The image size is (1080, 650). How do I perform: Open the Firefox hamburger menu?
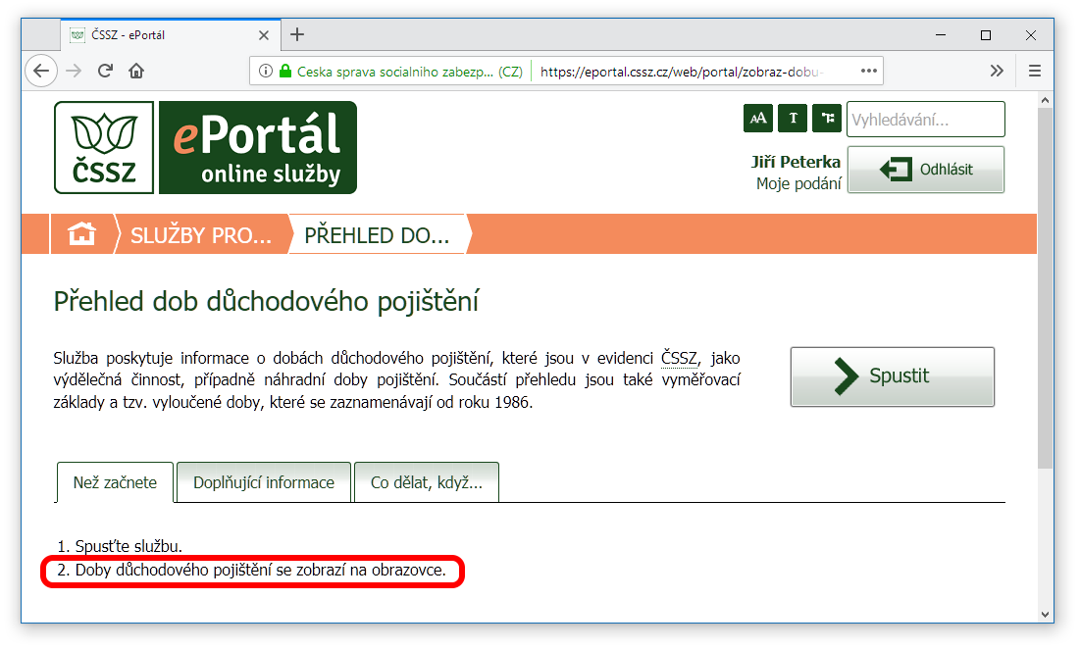[x=1035, y=71]
